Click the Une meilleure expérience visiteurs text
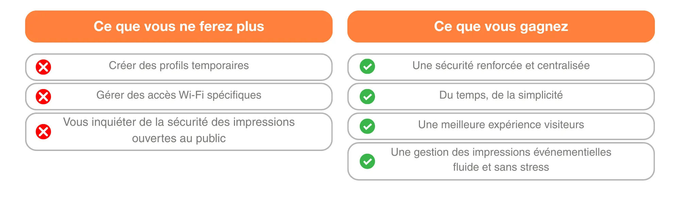The image size is (680, 204). [501, 124]
